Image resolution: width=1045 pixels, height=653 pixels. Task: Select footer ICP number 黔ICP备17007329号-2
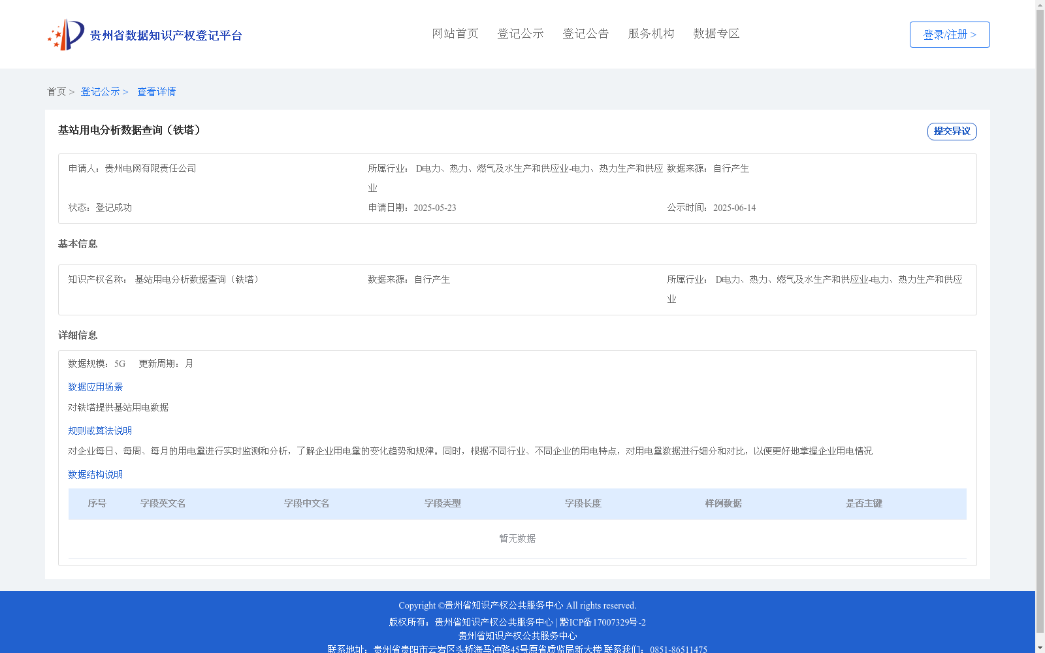pyautogui.click(x=602, y=622)
